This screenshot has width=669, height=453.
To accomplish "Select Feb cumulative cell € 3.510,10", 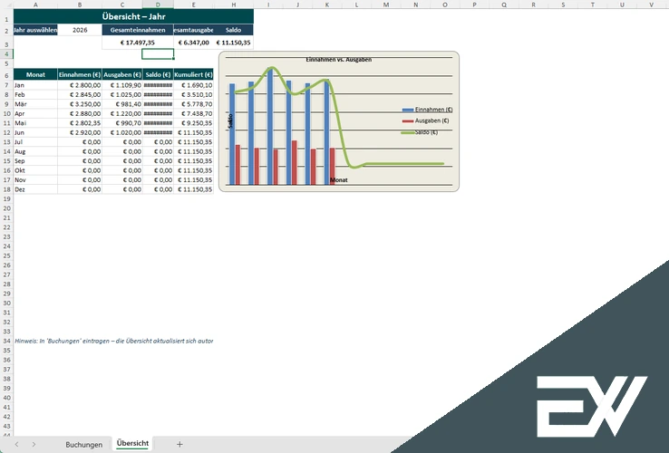I will tap(194, 95).
